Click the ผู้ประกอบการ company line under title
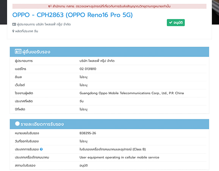 pyautogui.click(x=44, y=24)
